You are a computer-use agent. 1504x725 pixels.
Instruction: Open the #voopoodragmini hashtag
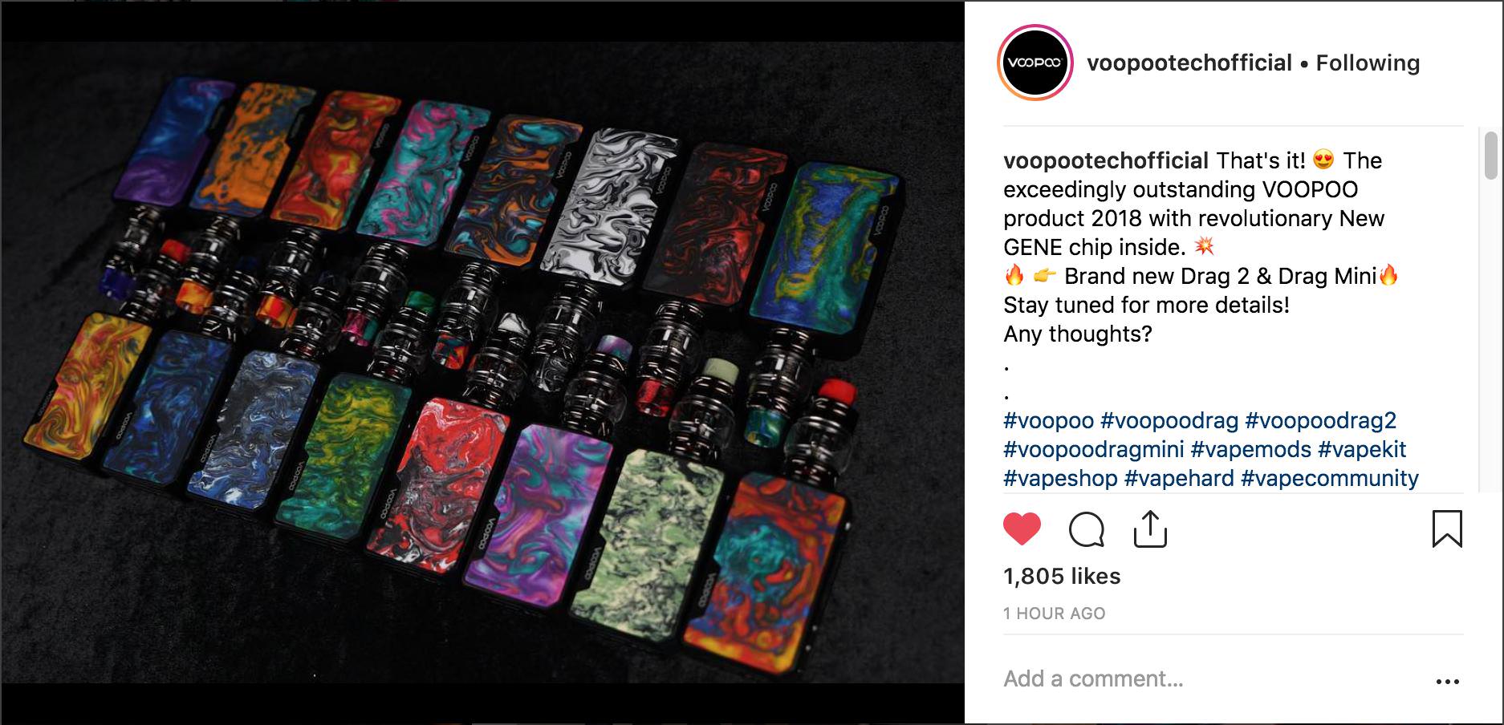1093,449
